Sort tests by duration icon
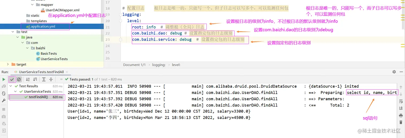The width and height of the screenshot is (405, 138). click(35, 79)
